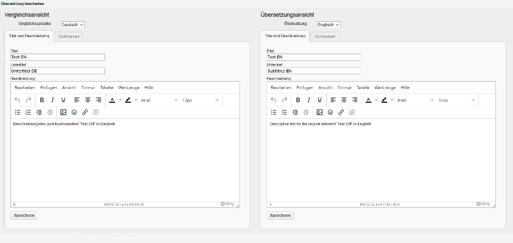Open Hilfe menu in translation editor
This screenshot has height=243, width=513.
(405, 88)
